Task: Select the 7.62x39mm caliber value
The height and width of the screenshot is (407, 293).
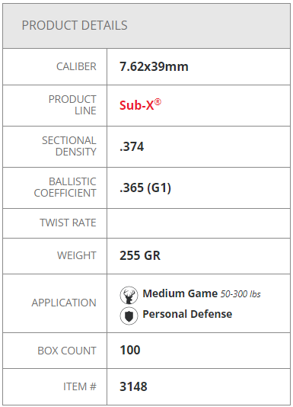Action: (x=154, y=66)
